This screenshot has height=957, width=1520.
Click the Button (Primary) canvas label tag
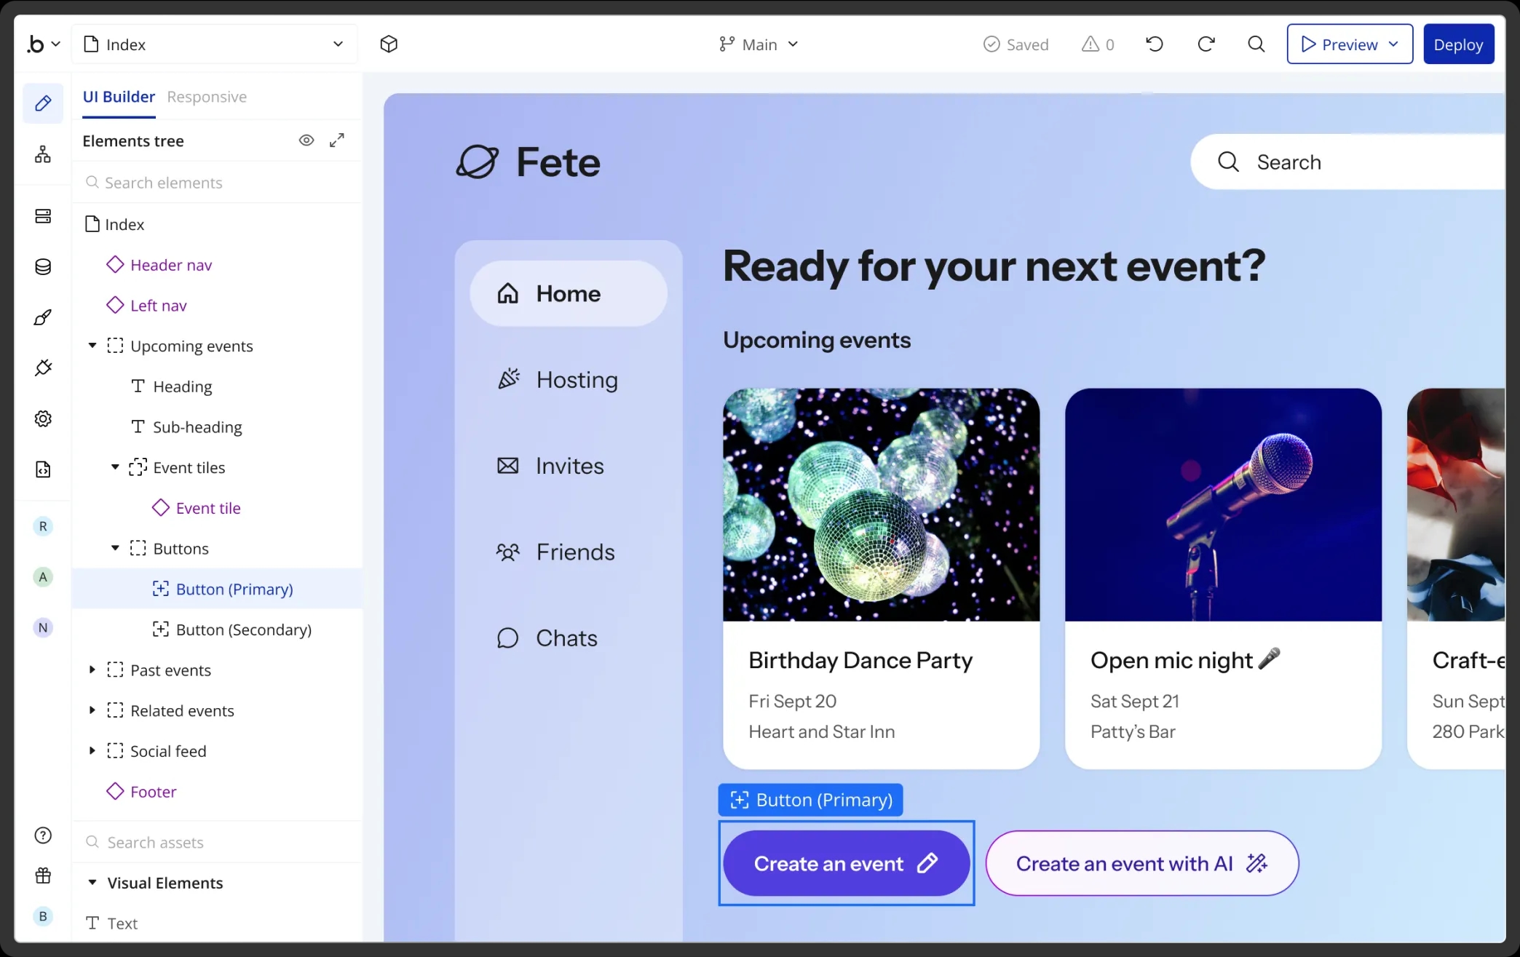pyautogui.click(x=810, y=800)
